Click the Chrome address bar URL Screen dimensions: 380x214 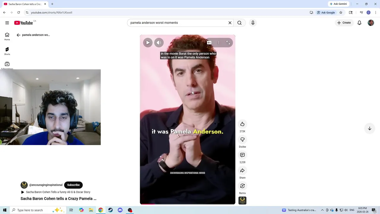click(51, 12)
